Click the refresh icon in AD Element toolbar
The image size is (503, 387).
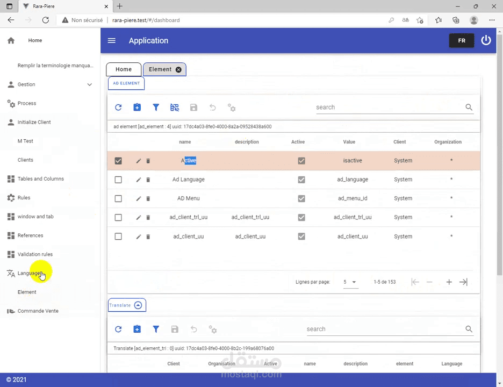(x=118, y=107)
